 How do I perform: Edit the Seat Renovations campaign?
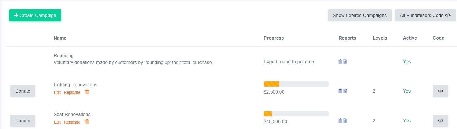click(57, 122)
